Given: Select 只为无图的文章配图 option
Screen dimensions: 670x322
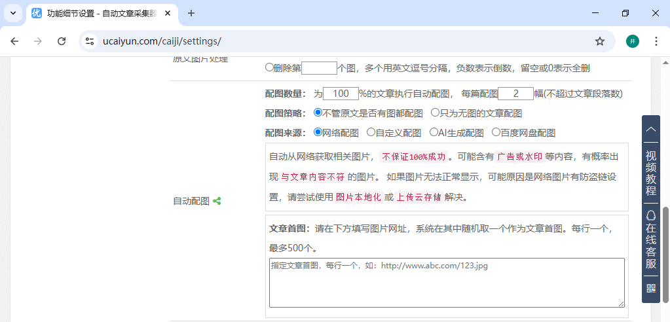Looking at the screenshot, I should coord(435,113).
